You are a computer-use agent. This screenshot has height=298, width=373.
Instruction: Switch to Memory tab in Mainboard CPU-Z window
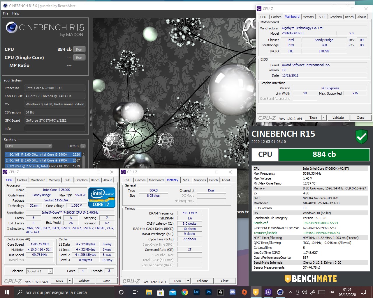pos(308,17)
